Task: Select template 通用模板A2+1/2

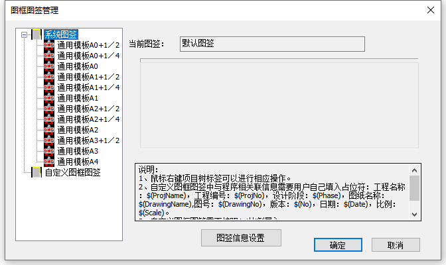Action: pos(88,109)
